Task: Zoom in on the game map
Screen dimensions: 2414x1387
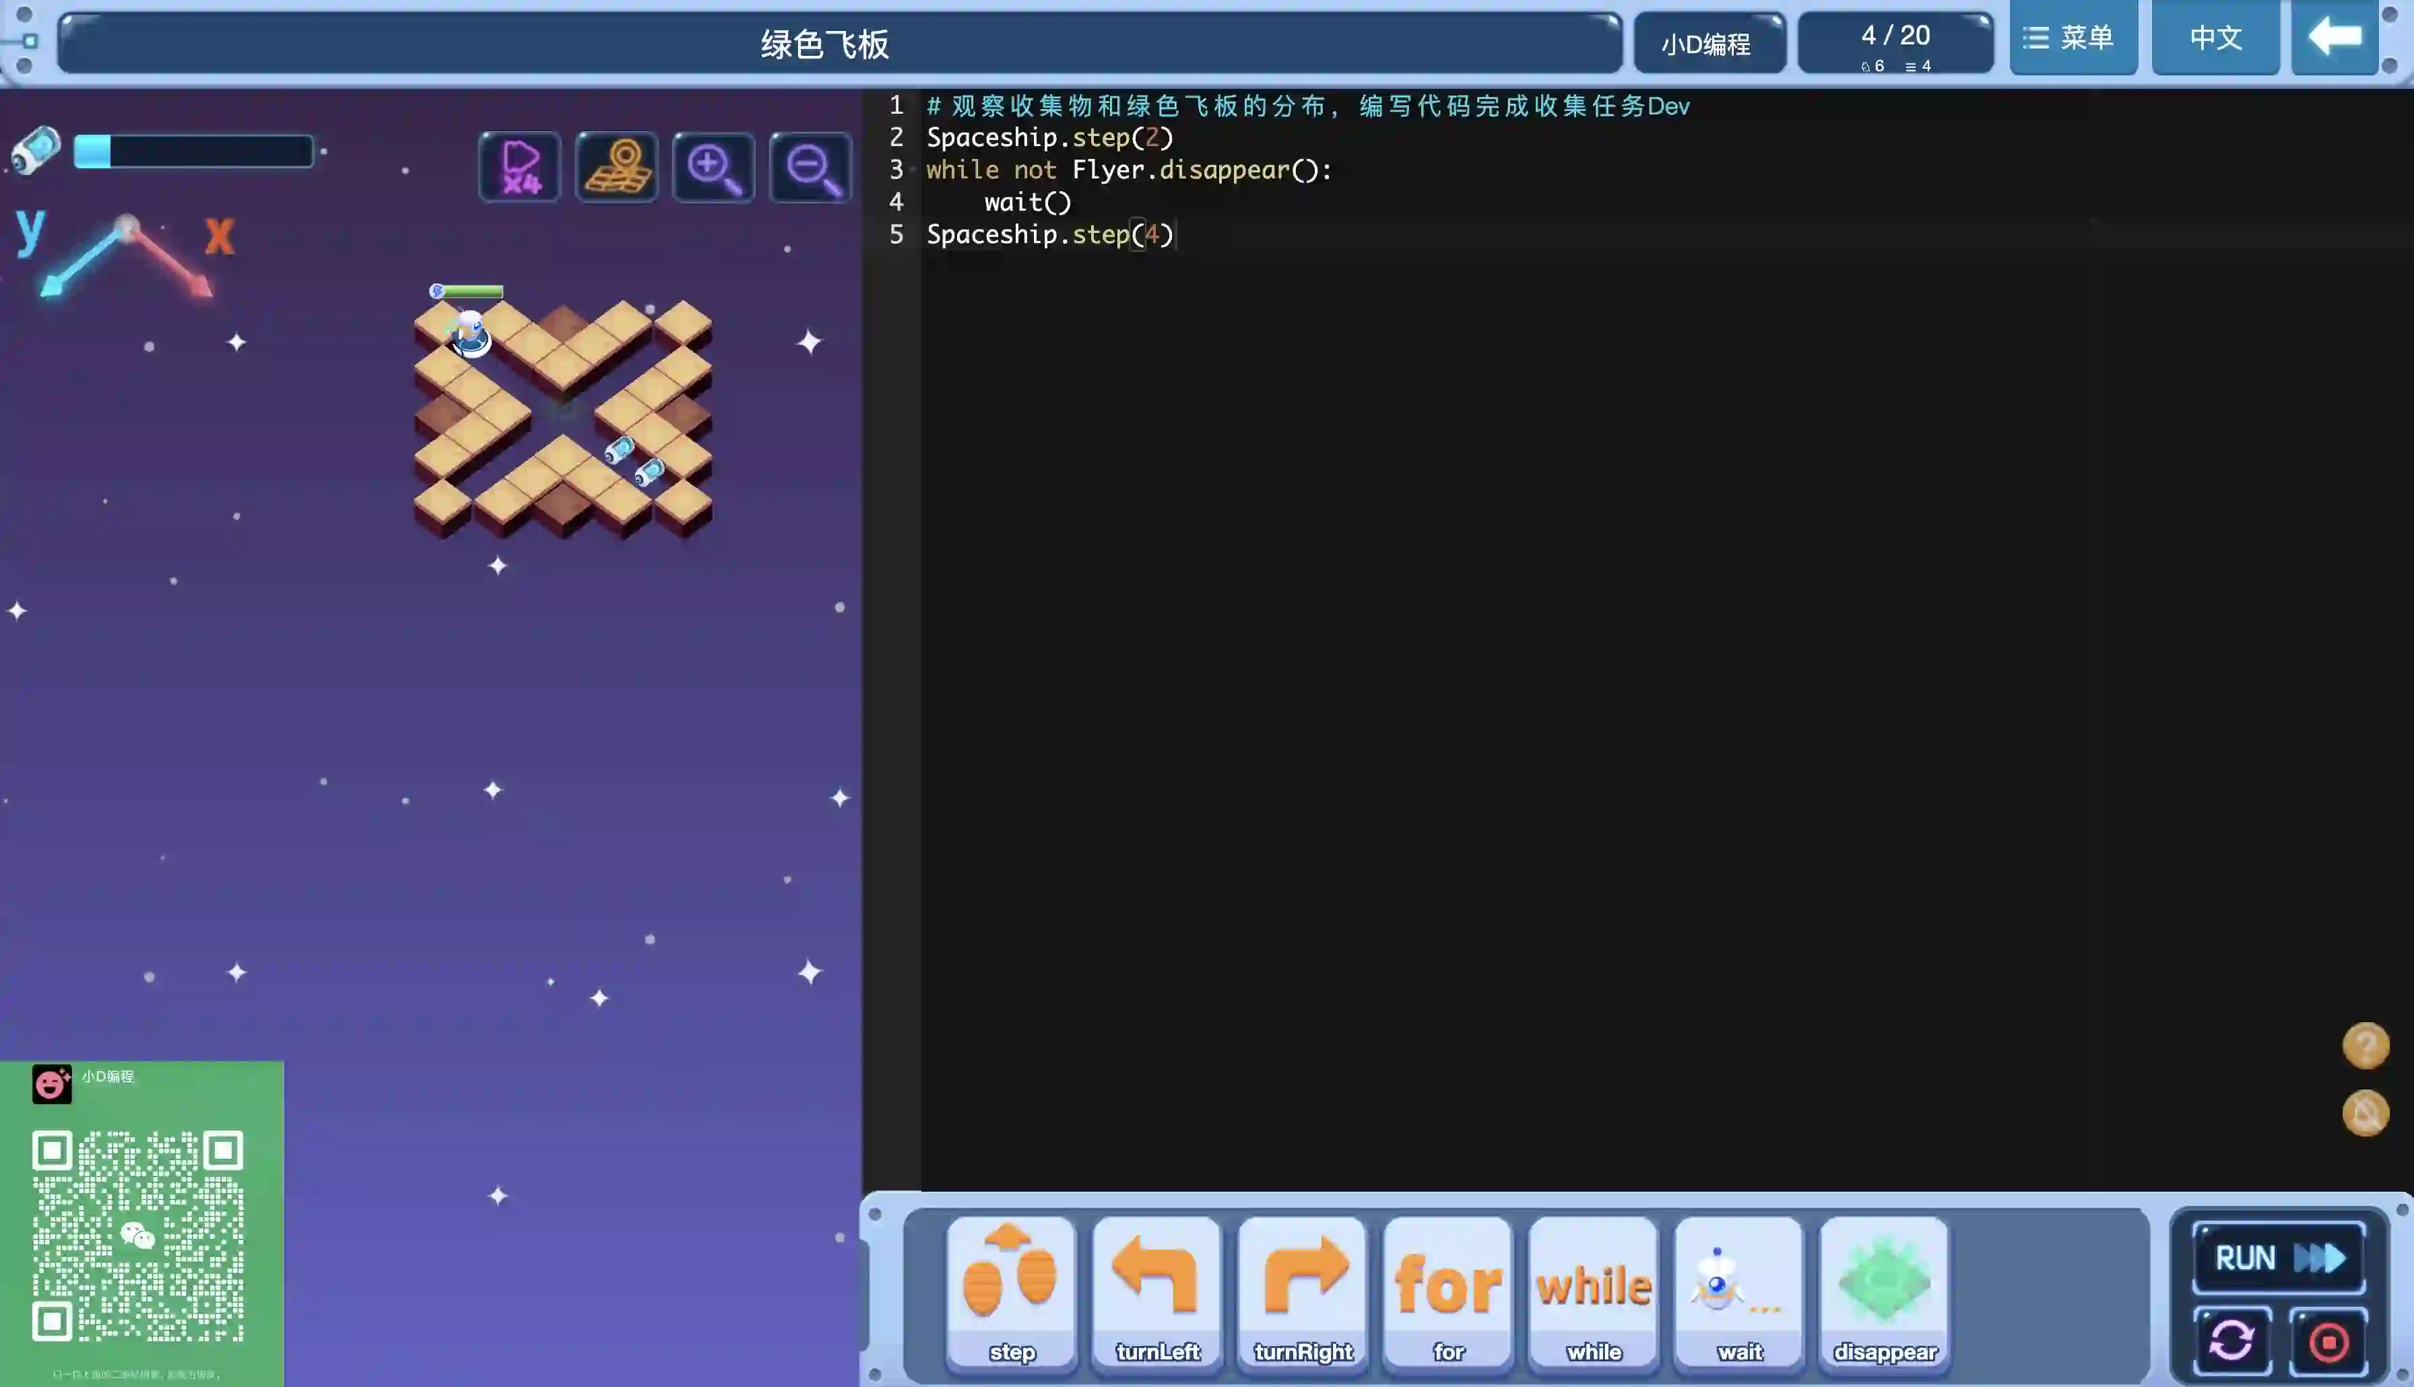Action: point(713,168)
